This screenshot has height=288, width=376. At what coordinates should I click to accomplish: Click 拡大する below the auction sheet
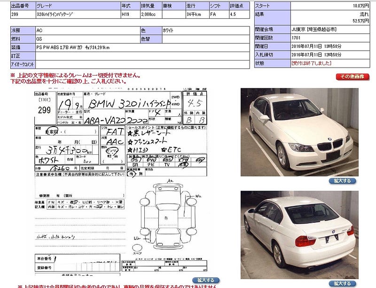pos(206,280)
